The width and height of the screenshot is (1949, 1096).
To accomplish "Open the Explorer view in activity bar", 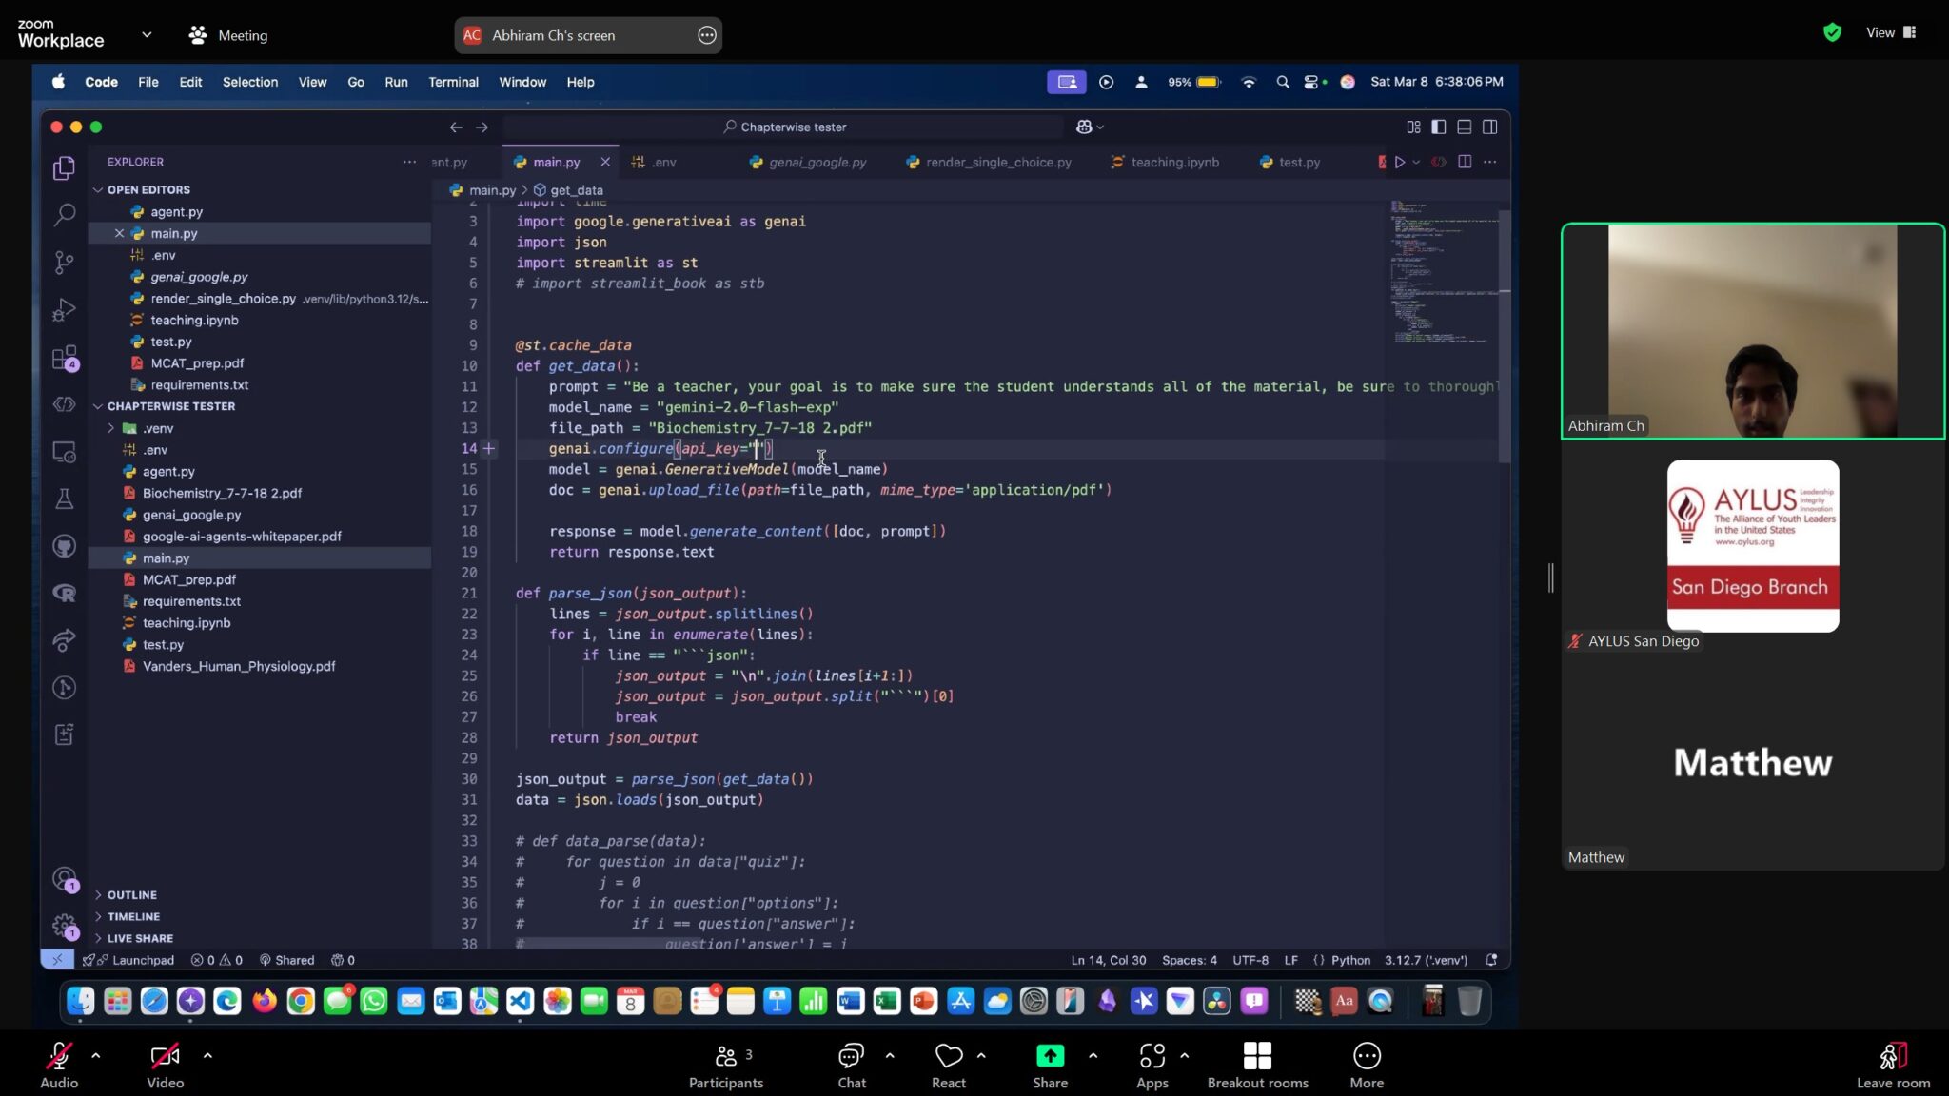I will tap(64, 168).
